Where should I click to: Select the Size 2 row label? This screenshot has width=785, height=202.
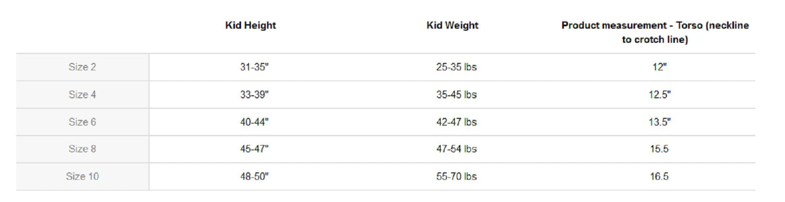click(82, 67)
